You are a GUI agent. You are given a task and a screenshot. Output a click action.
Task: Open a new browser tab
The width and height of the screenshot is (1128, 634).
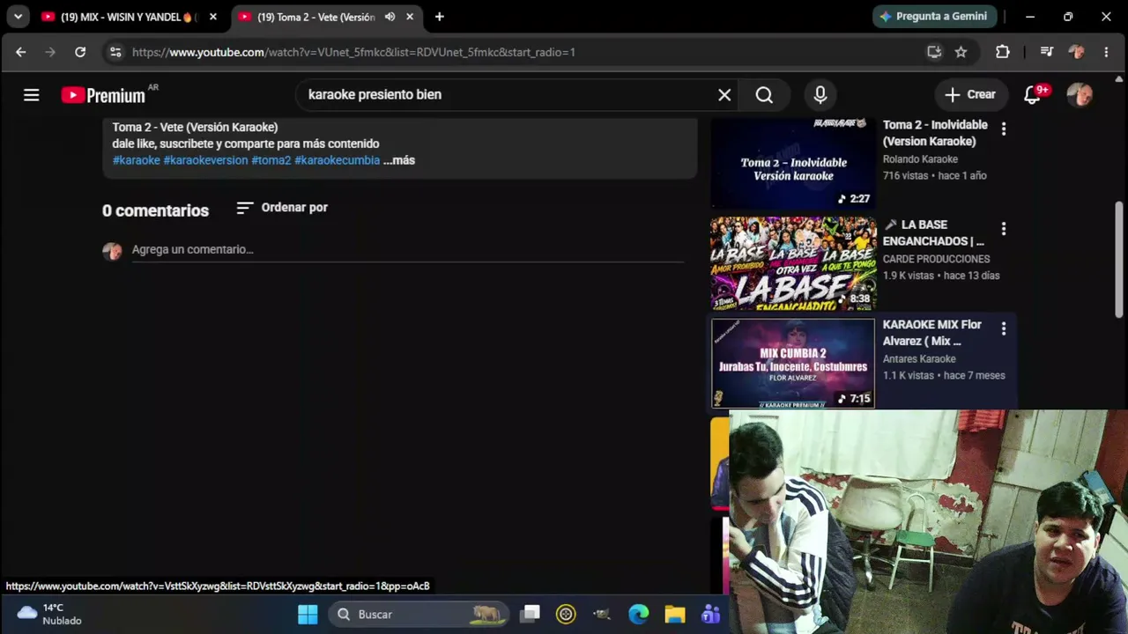[x=439, y=17]
